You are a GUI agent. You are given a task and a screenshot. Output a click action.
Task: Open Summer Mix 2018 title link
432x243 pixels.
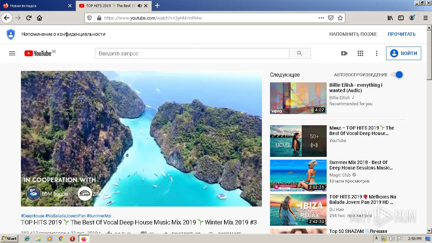[361, 165]
